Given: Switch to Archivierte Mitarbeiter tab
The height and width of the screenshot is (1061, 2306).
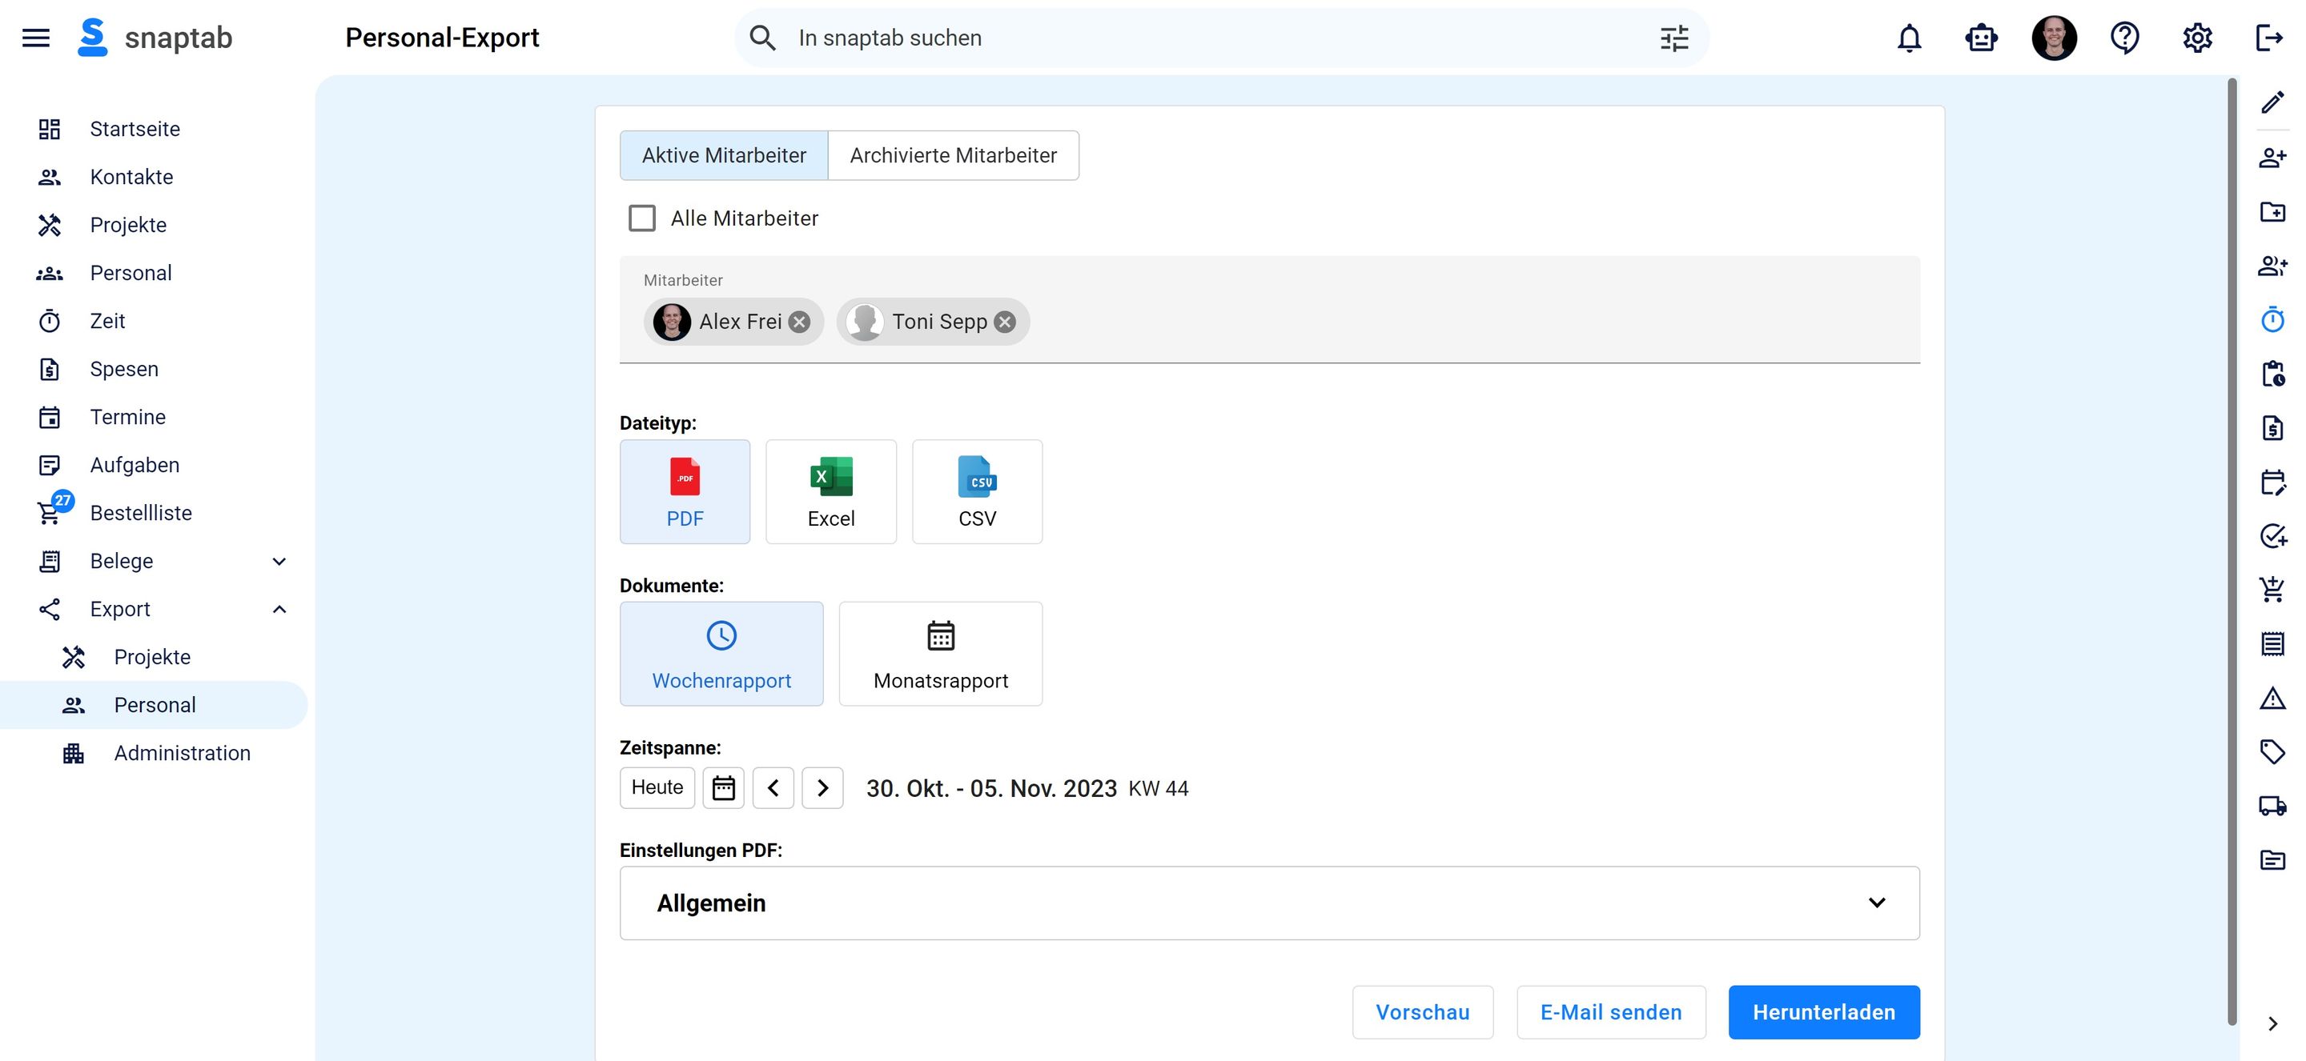Looking at the screenshot, I should pos(953,154).
